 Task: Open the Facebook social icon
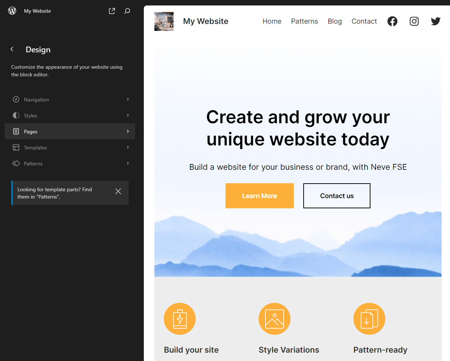pyautogui.click(x=392, y=21)
